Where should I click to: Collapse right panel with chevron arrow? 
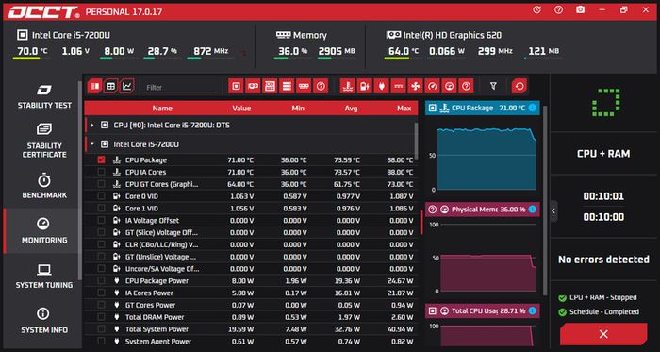point(554,211)
